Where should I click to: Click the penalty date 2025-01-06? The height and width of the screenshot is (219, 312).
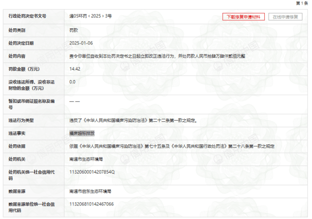[x=81, y=43]
